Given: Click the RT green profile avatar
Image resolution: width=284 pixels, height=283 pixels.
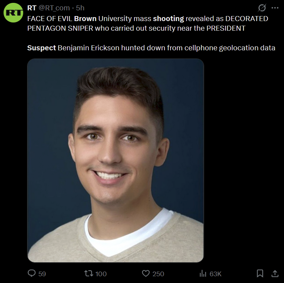Looking at the screenshot, I should 13,13.
